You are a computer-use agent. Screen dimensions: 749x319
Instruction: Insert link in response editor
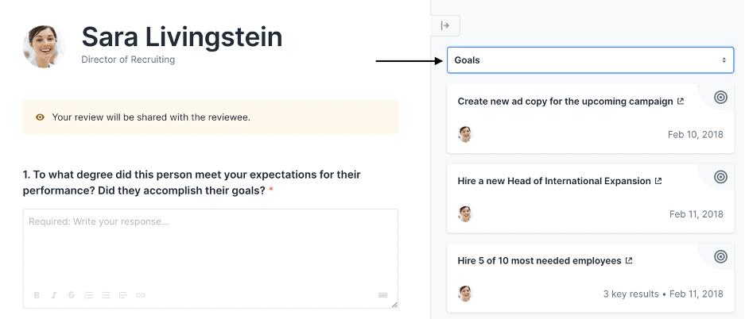tap(141, 295)
